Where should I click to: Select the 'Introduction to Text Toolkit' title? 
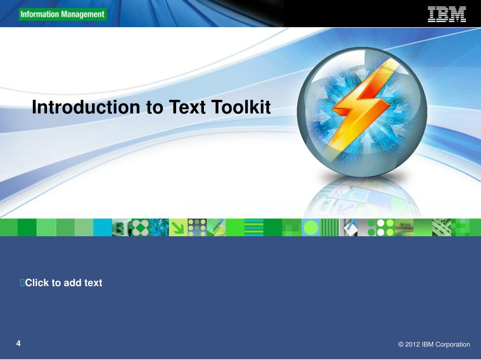click(x=151, y=107)
